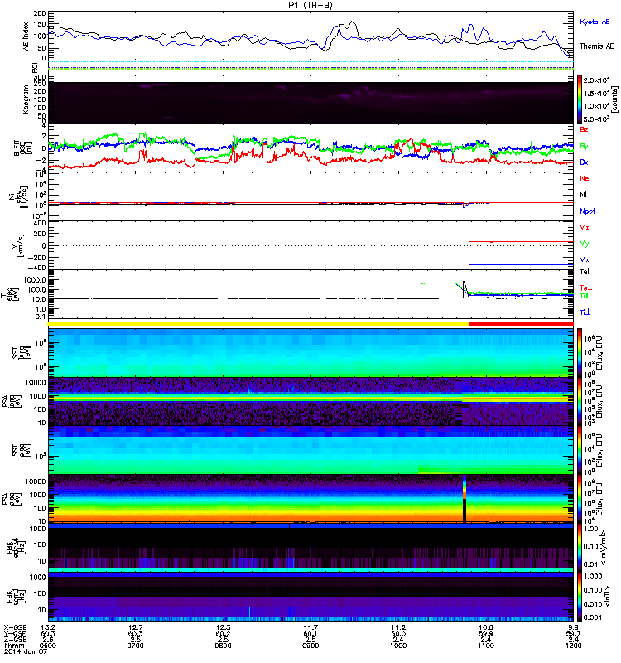The width and height of the screenshot is (621, 663).
Task: Click the [counts] colorbar unit label
Action: pos(614,99)
